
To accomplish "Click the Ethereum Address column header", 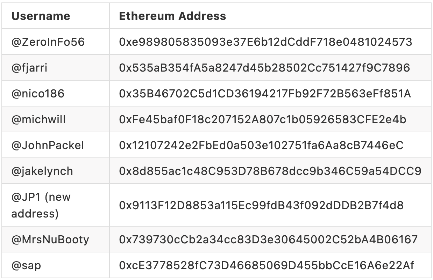I will click(x=172, y=16).
